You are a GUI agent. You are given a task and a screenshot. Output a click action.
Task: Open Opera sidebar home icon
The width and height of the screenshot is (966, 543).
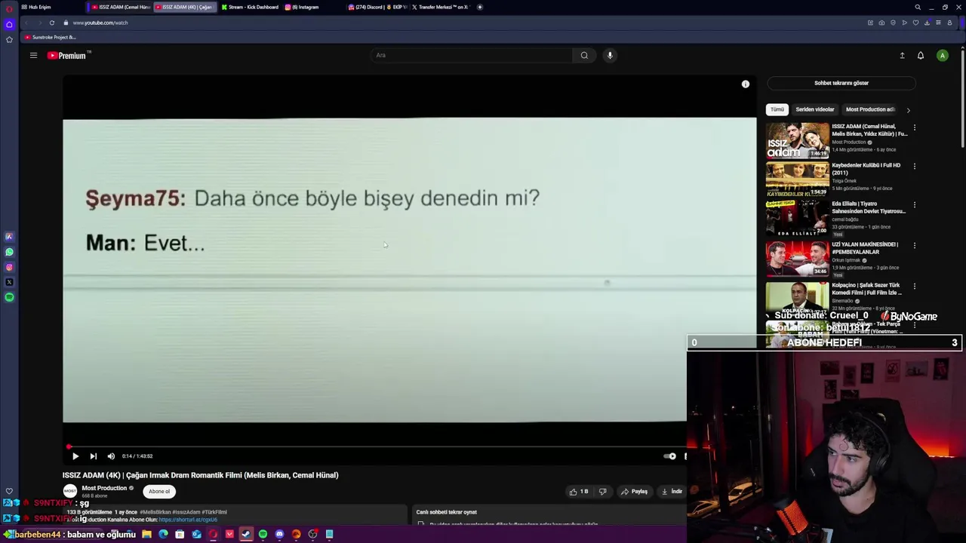9,24
